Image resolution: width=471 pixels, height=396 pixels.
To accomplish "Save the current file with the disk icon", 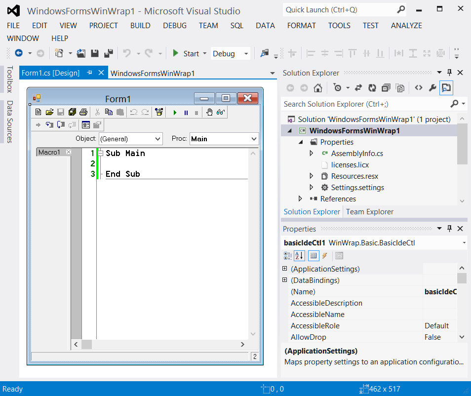I will click(95, 53).
